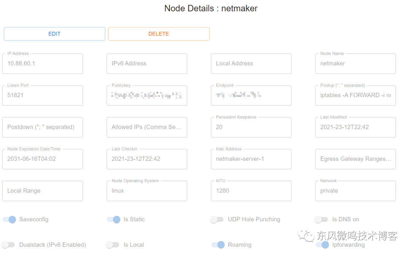Viewport: 411px width, 254px height.
Task: Select the IPv6 Address field
Action: click(147, 63)
